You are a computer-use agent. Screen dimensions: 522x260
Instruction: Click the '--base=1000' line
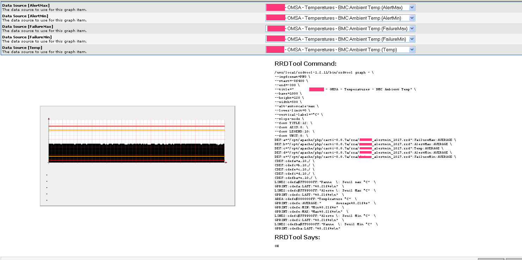[288, 93]
